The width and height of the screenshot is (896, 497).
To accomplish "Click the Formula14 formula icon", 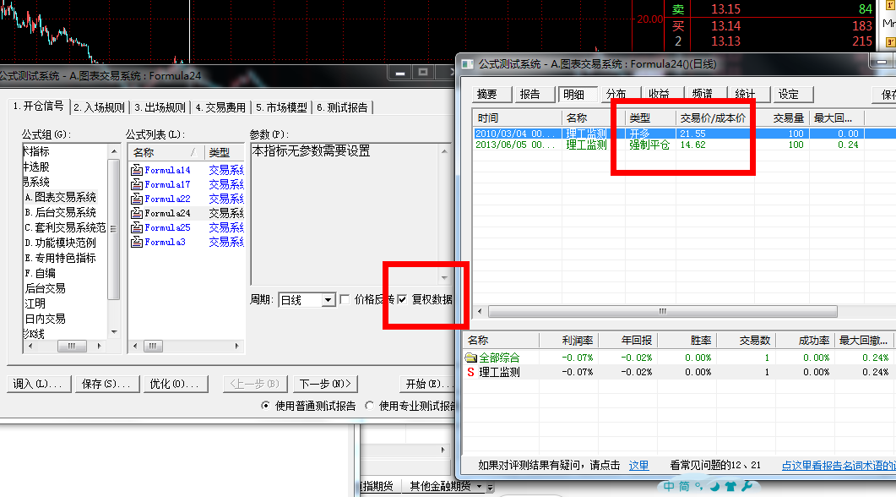I will point(137,170).
